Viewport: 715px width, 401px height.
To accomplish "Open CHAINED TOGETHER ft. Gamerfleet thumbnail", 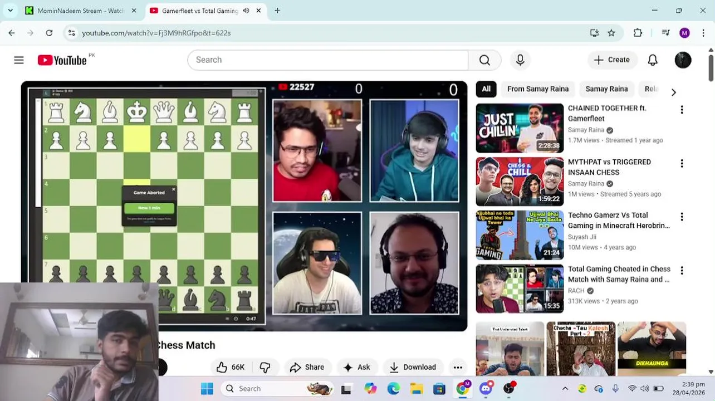I will [x=520, y=128].
